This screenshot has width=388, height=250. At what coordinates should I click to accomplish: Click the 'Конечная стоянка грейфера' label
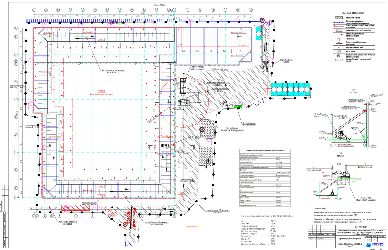click(x=68, y=223)
